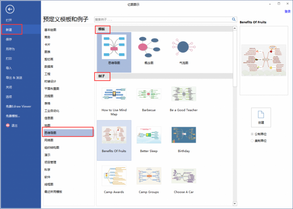The height and width of the screenshot is (209, 293).
Task: Select the 科学 category
Action: tap(47, 169)
